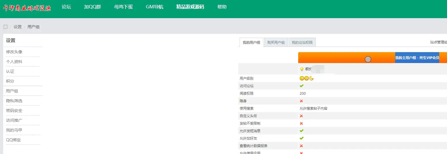Open 密码安全 in settings sidebar
The width and height of the screenshot is (447, 154).
[x=14, y=111]
